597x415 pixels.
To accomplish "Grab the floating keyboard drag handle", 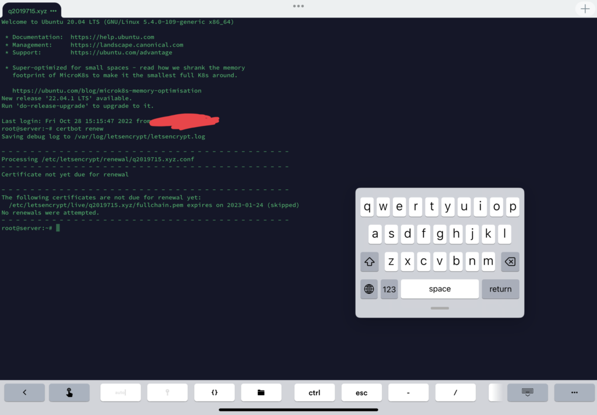I will click(x=440, y=308).
